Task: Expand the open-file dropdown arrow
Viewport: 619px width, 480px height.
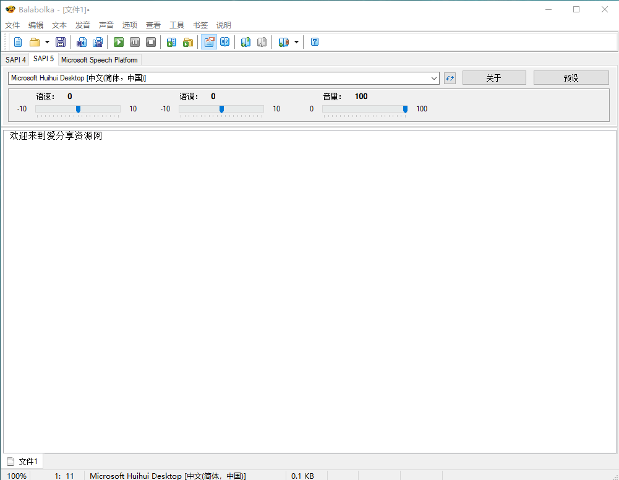Action: [46, 41]
